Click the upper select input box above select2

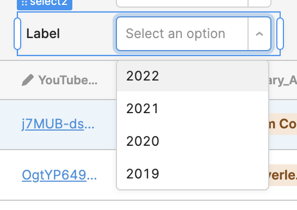(182, 3)
